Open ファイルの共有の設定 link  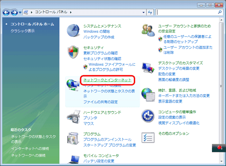click(x=100, y=102)
